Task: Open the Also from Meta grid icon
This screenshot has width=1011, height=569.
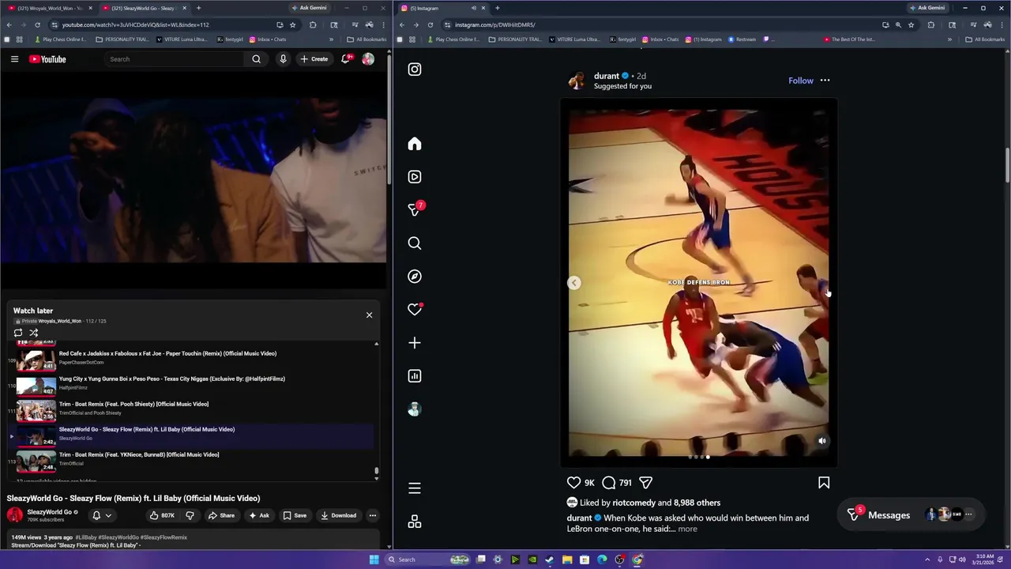Action: (415, 522)
